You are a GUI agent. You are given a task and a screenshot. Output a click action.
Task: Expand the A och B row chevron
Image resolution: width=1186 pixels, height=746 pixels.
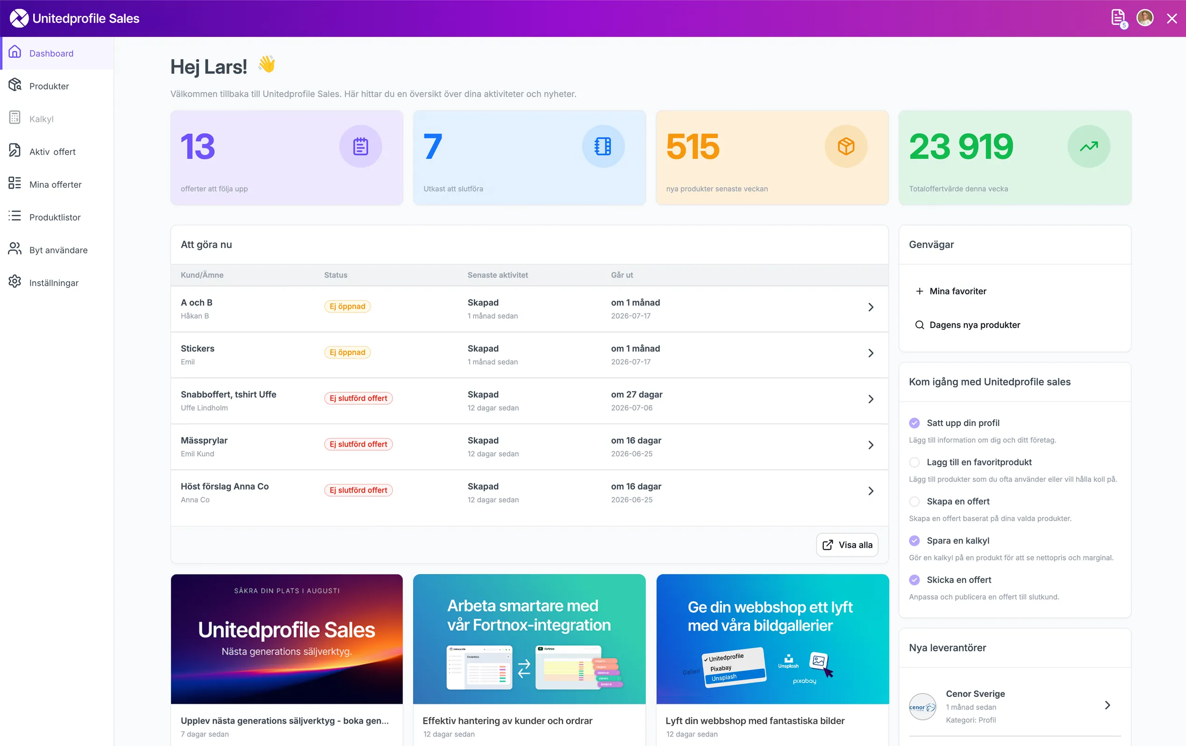(x=871, y=307)
